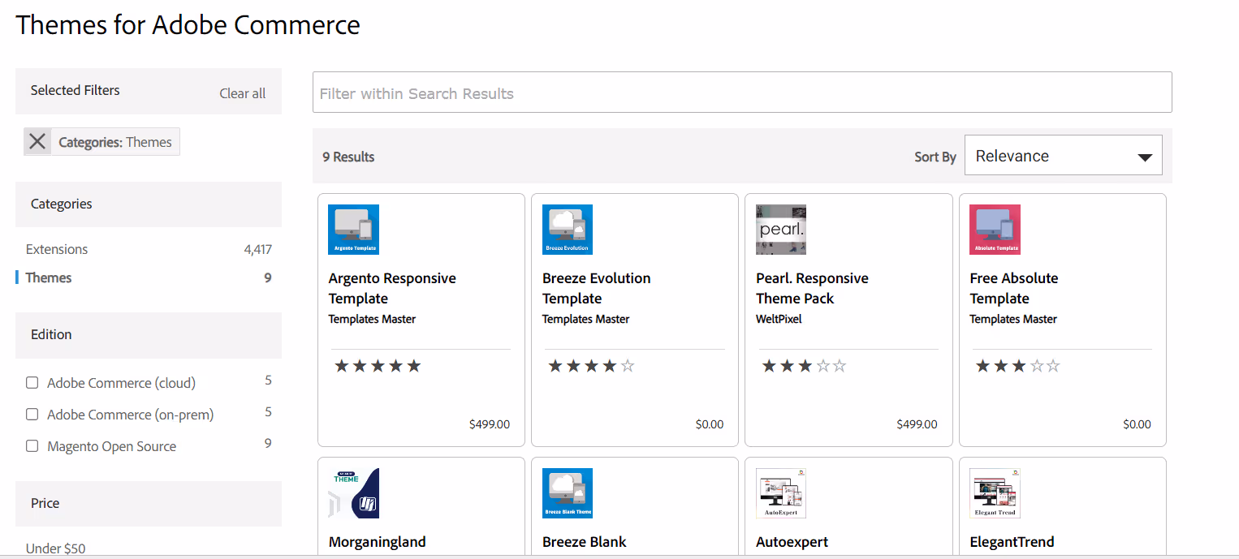The image size is (1239, 559).
Task: View the Pearl. Responsive Theme Pack thumbnail
Action: [780, 229]
